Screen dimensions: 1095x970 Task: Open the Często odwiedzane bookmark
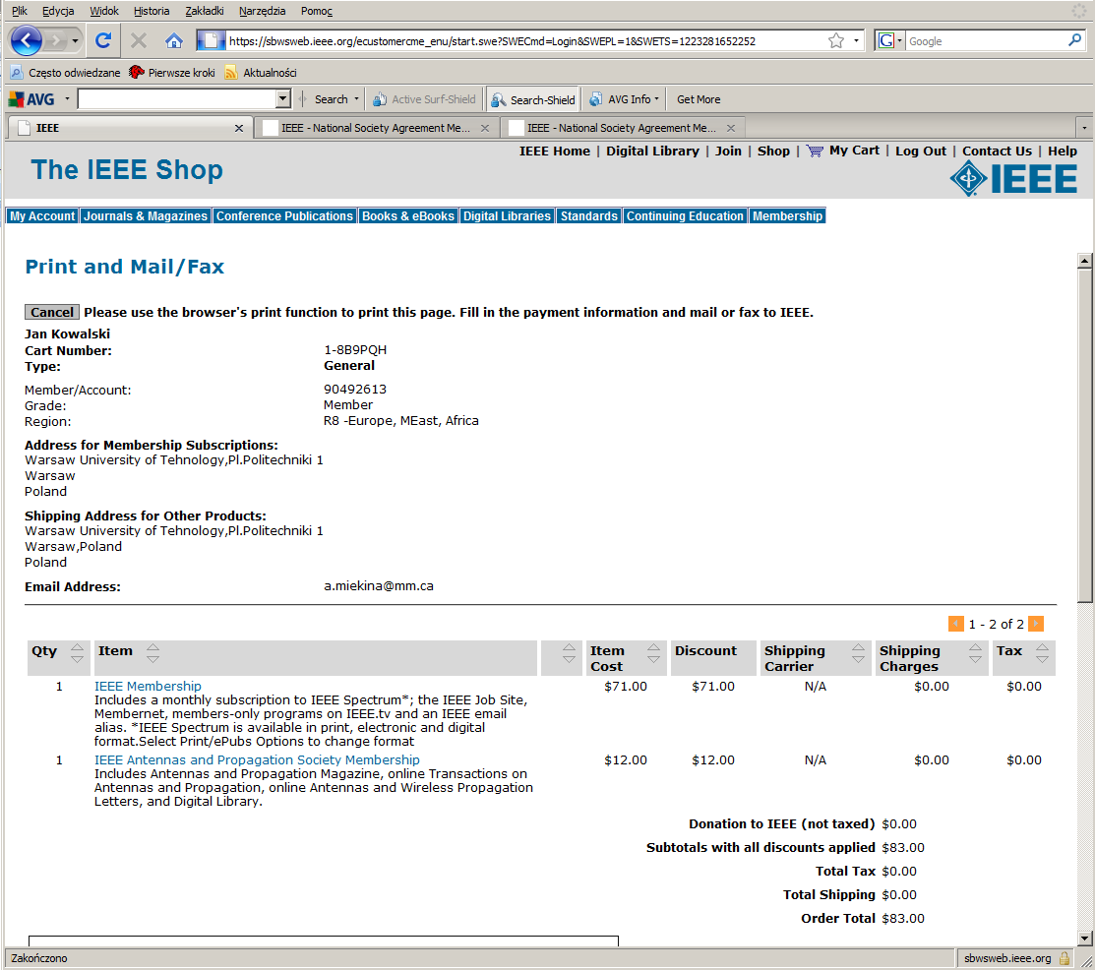pos(66,73)
